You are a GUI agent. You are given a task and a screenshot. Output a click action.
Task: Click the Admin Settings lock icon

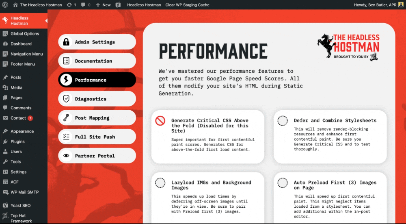pos(66,42)
